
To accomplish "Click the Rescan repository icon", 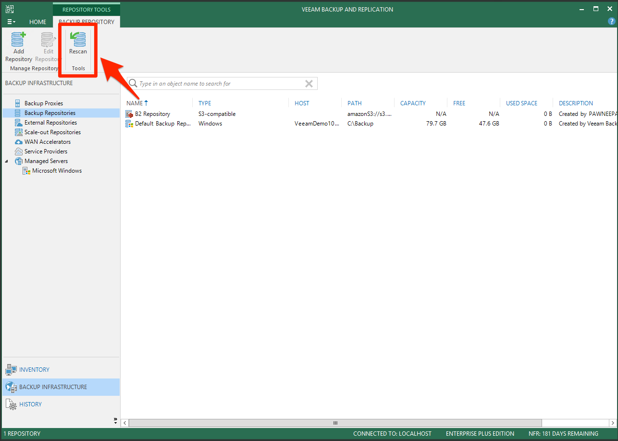I will click(78, 39).
